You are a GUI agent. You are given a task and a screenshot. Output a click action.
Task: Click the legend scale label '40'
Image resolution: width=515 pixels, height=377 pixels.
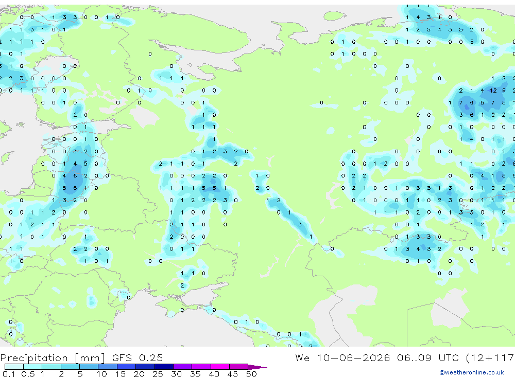[x=214, y=374]
